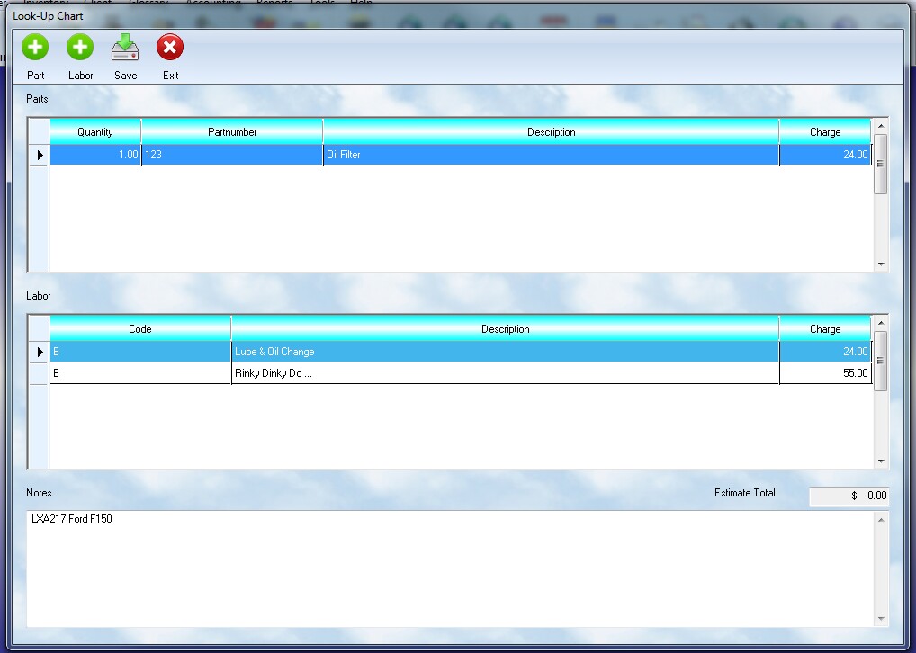Image resolution: width=916 pixels, height=653 pixels.
Task: Select the Oil Filter row arrow indicator
Action: 39,155
